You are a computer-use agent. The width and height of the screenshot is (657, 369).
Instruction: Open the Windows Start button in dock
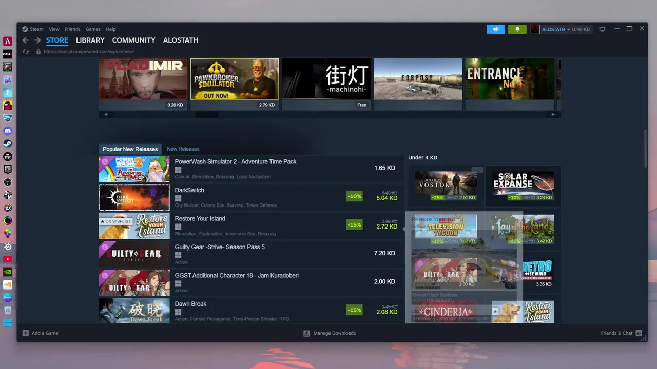click(8, 323)
